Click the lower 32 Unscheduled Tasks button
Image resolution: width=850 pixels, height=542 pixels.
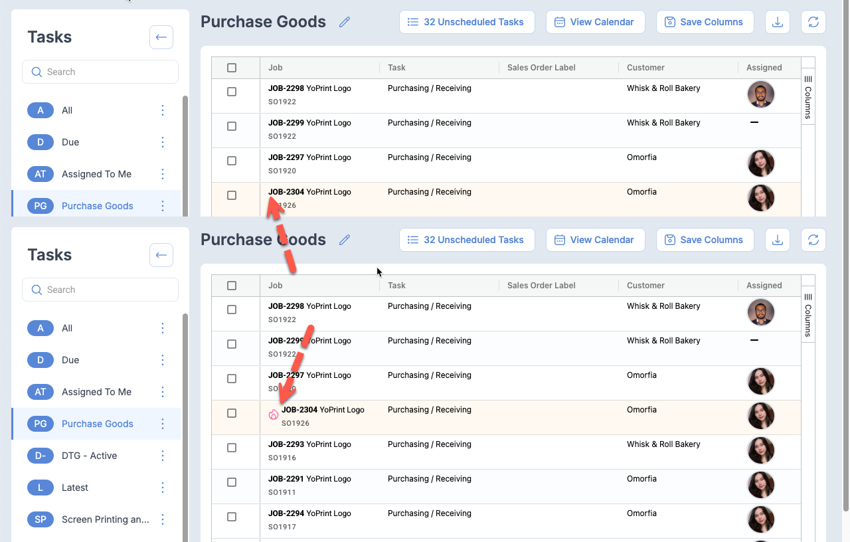click(467, 240)
